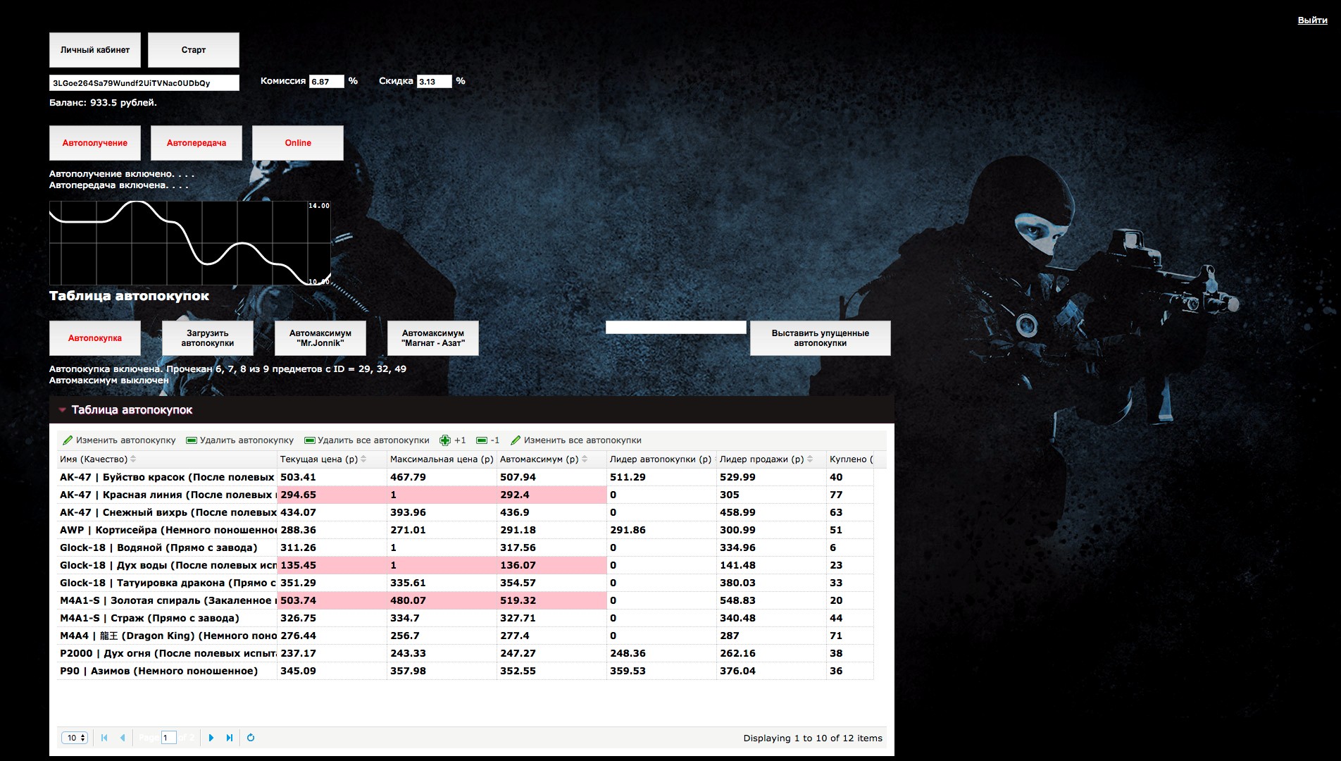The image size is (1341, 761).
Task: Click the refresh icon in table pager
Action: 251,738
